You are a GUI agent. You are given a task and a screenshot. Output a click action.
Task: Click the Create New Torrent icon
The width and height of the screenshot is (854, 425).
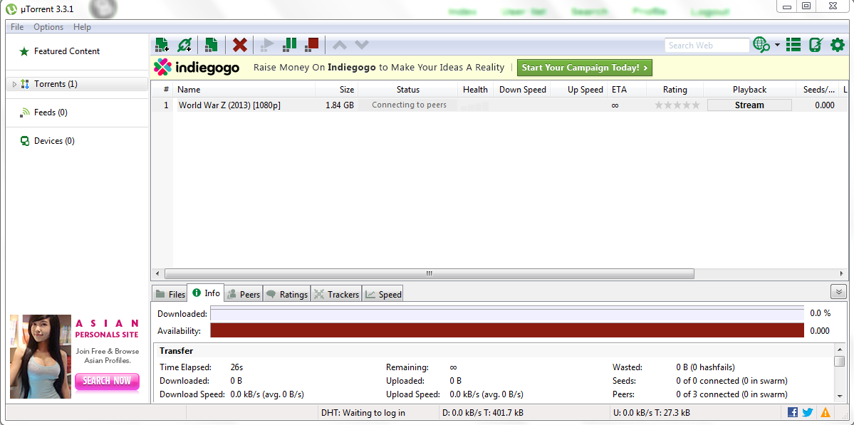pyautogui.click(x=212, y=45)
